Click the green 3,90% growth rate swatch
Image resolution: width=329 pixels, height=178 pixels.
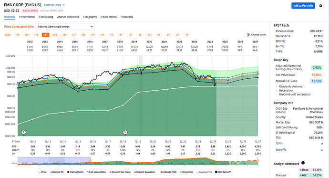click(317, 68)
